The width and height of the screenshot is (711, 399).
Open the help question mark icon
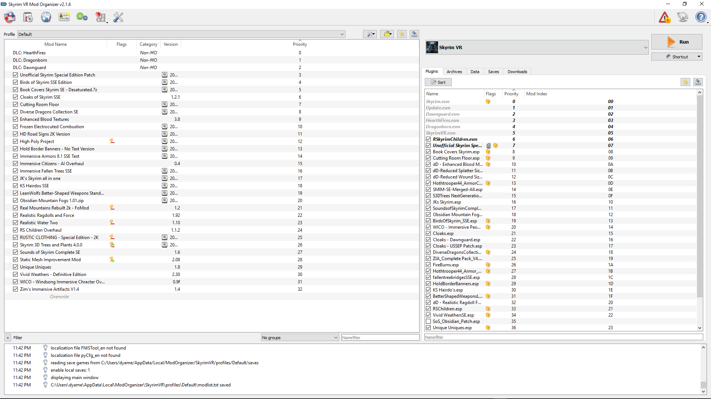[x=701, y=17]
